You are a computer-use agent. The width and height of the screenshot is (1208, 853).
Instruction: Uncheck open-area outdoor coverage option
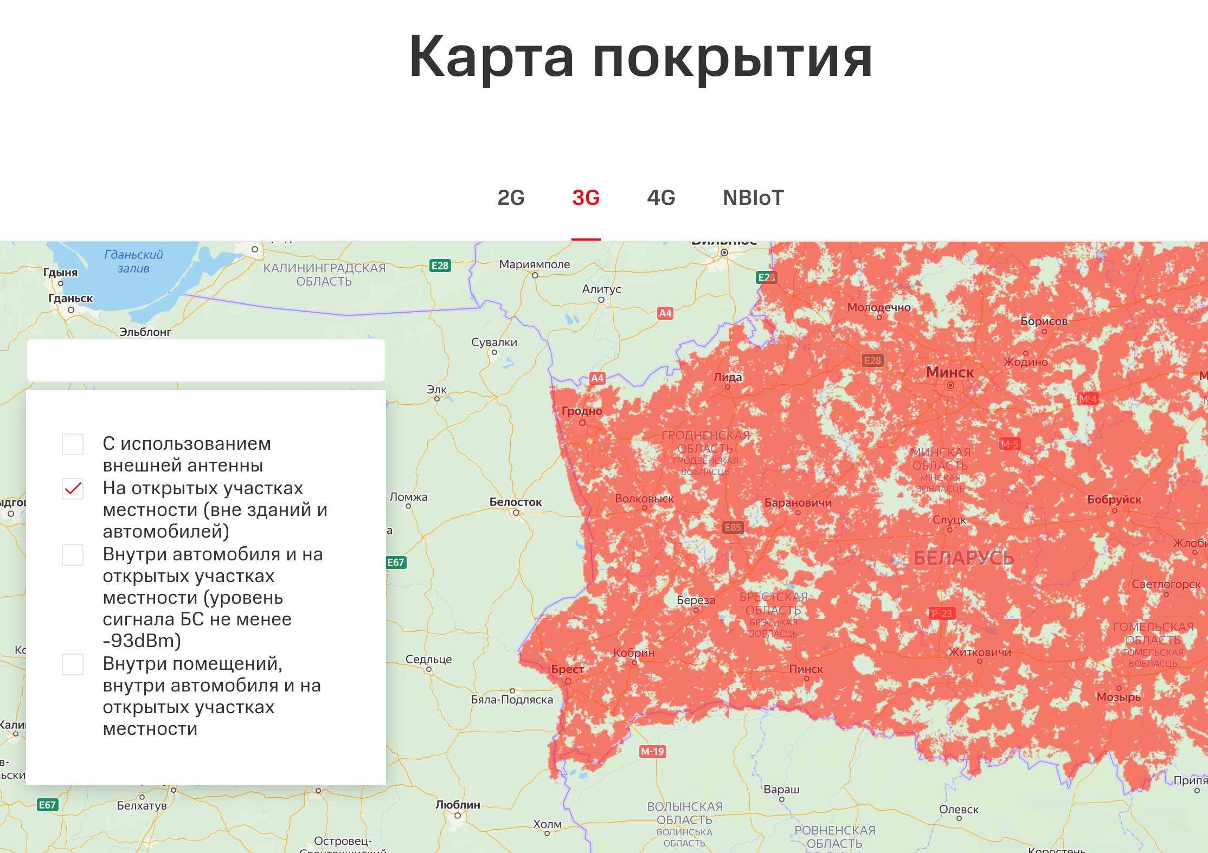tap(73, 489)
